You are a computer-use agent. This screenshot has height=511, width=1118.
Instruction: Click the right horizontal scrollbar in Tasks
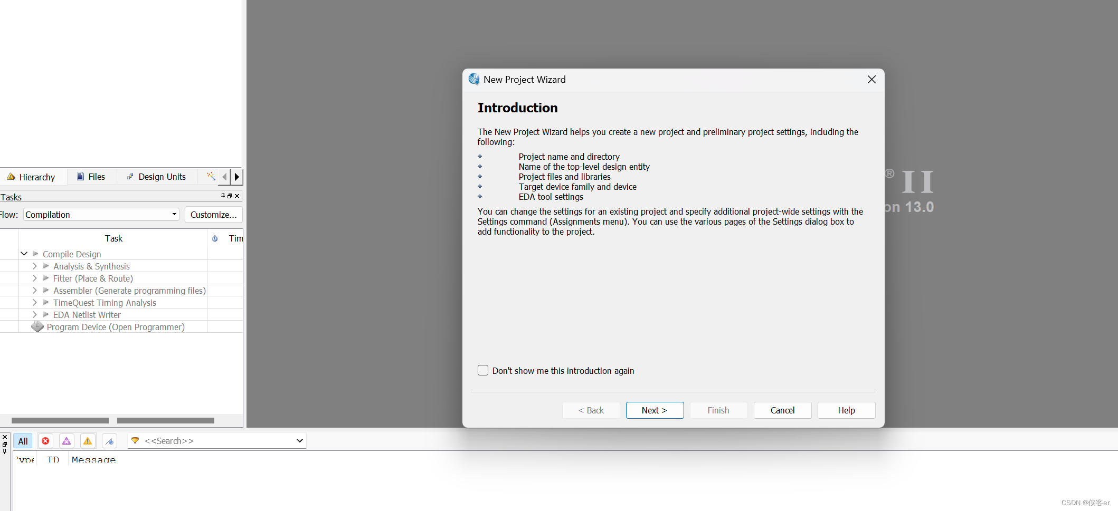tap(166, 420)
